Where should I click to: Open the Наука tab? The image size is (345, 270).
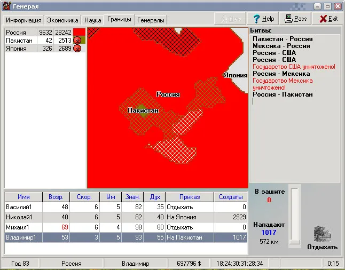click(x=92, y=20)
